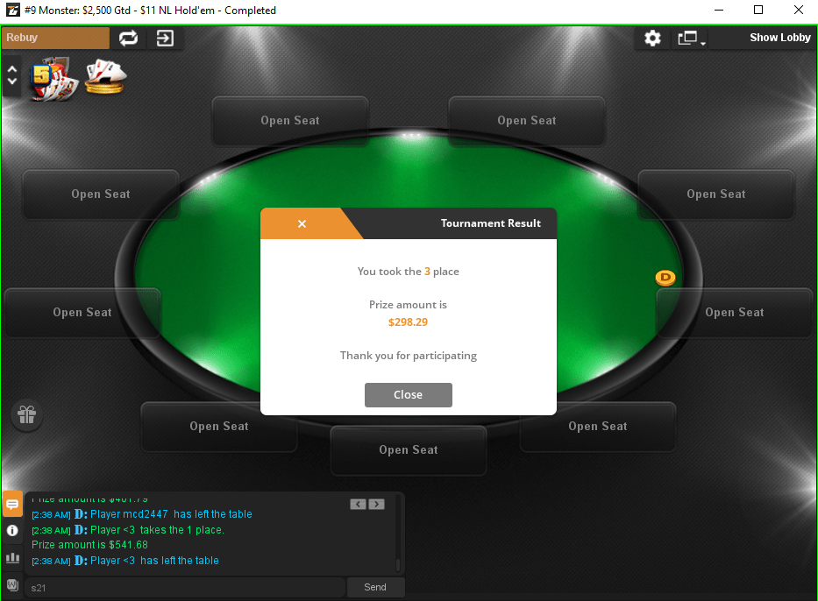Click the up-down arrows stepper at top left
Screen dimensions: 818x601
12,75
